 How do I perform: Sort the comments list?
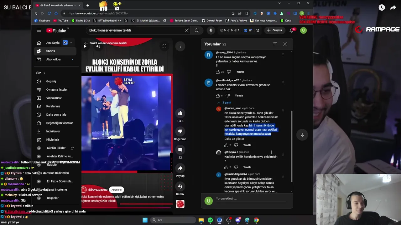click(x=275, y=44)
